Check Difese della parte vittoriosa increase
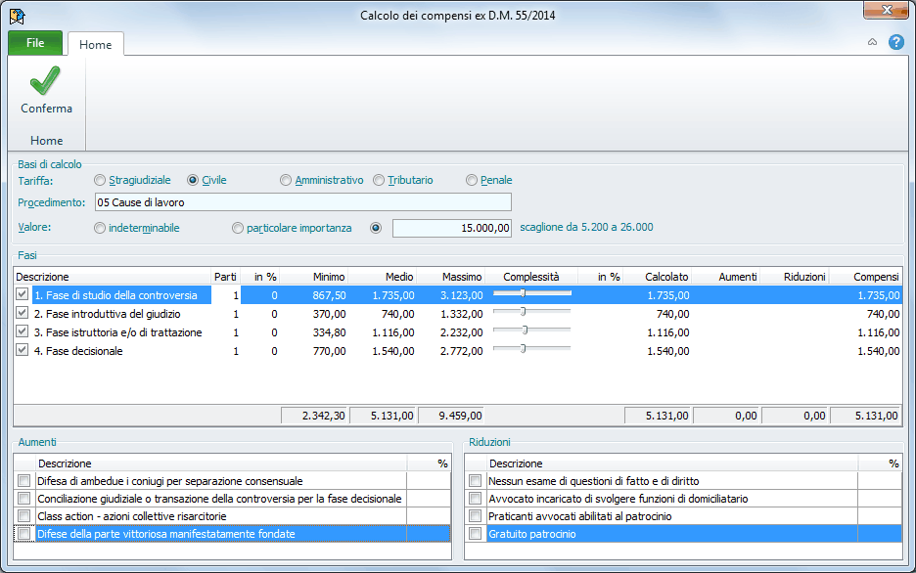This screenshot has height=573, width=916. pos(23,533)
